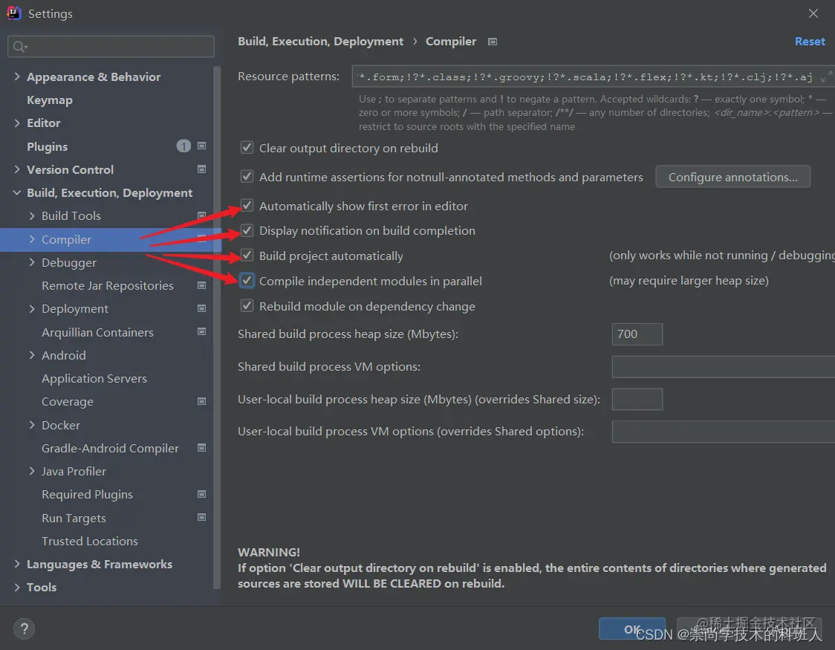Select Required Plugins settings
Screen dimensions: 835x650
point(88,495)
